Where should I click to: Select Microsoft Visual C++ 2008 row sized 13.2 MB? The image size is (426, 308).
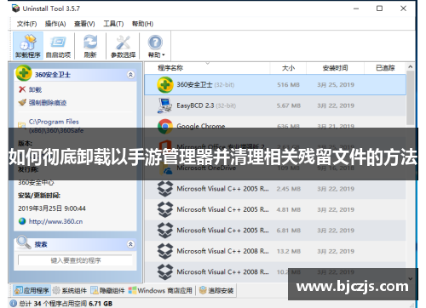pyautogui.click(x=275, y=251)
